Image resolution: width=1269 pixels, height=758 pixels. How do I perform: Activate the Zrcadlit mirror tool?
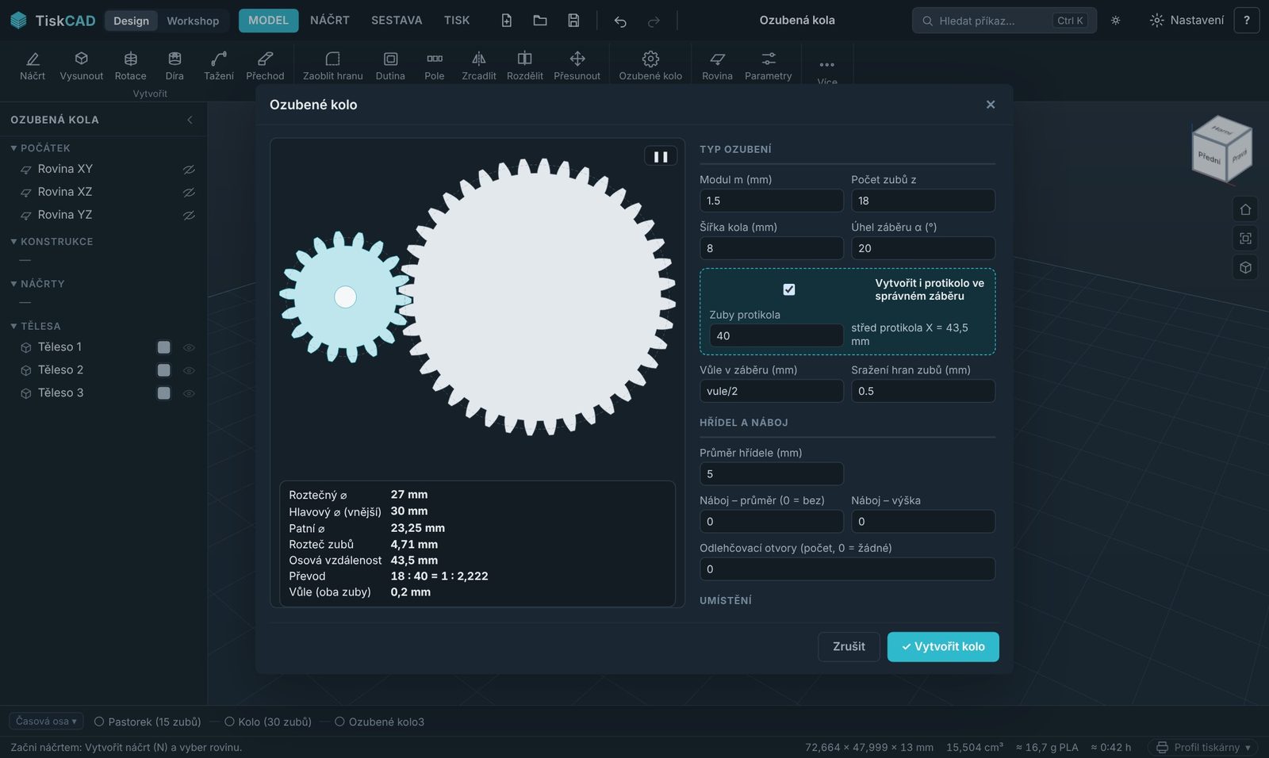click(x=479, y=66)
